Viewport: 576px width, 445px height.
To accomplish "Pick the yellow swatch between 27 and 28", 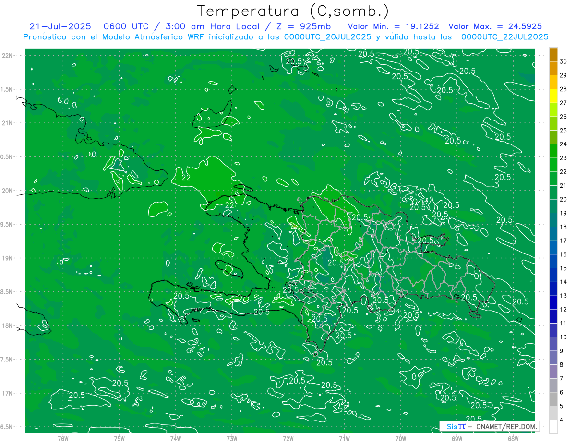I will point(554,96).
